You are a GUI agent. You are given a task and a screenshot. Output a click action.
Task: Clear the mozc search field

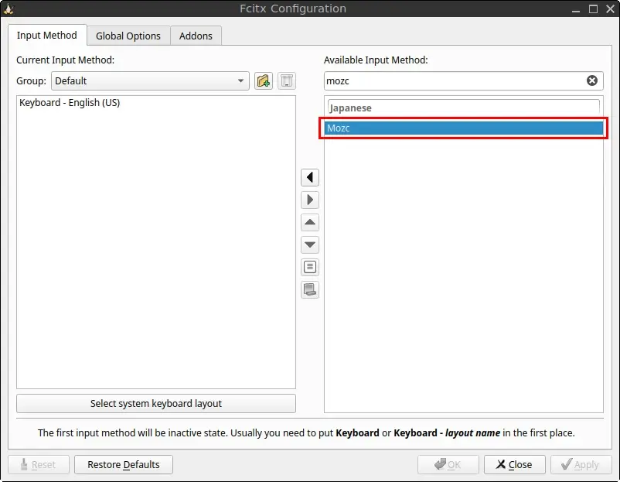(592, 80)
